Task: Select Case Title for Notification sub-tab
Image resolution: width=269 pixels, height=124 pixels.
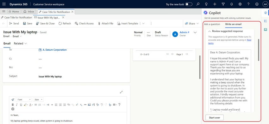Action: [x=16, y=17]
